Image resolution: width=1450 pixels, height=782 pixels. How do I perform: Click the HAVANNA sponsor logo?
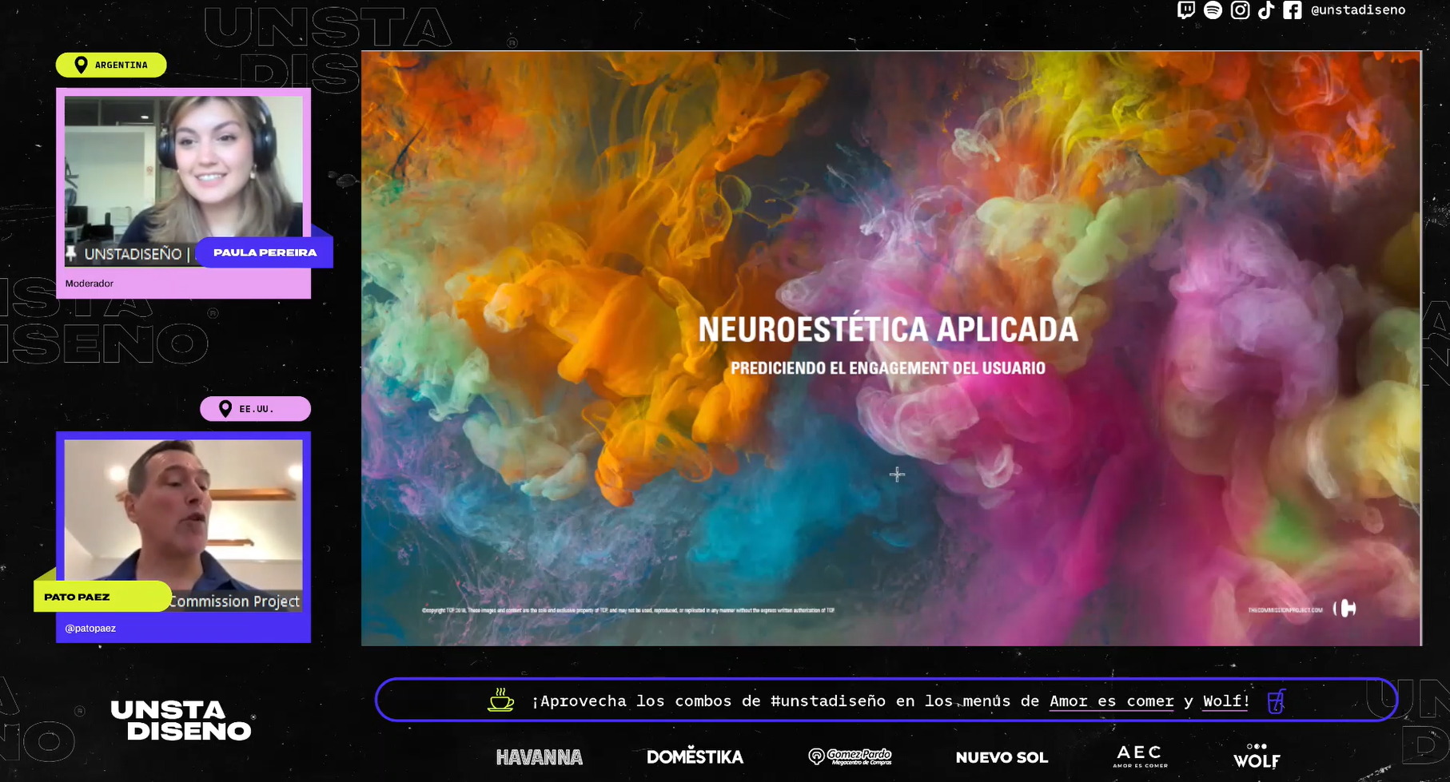(540, 757)
